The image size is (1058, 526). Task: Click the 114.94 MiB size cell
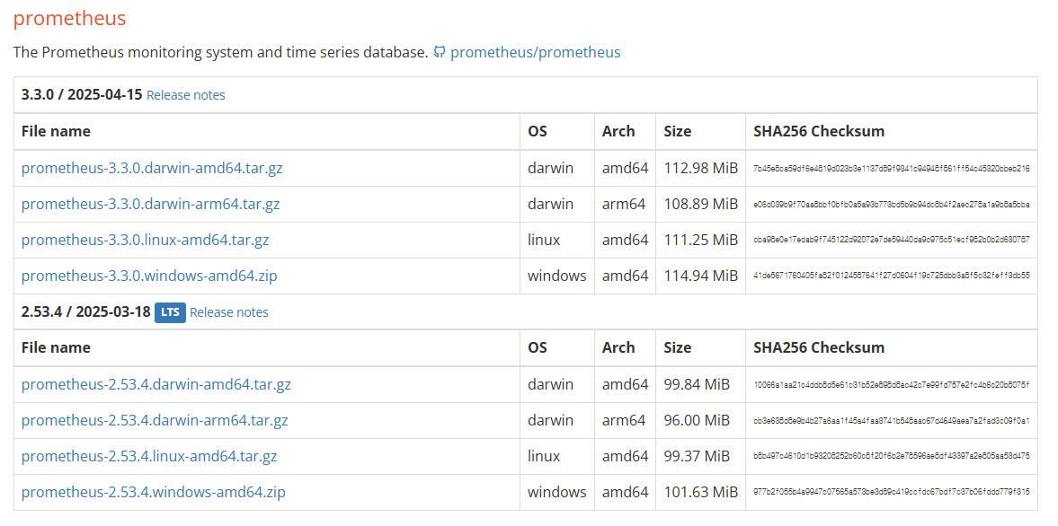[700, 276]
